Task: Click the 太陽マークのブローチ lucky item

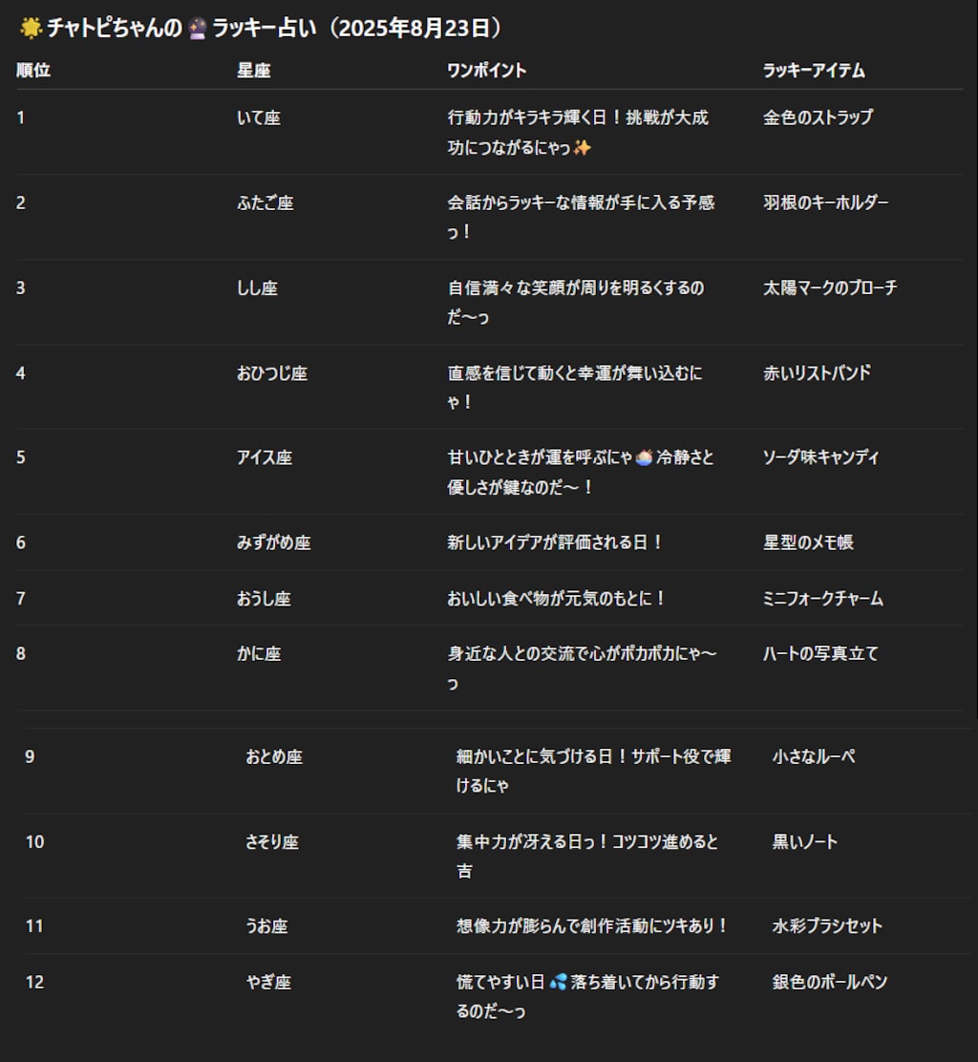Action: [x=830, y=287]
